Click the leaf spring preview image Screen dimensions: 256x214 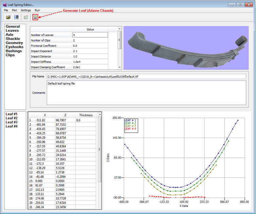coord(186,48)
